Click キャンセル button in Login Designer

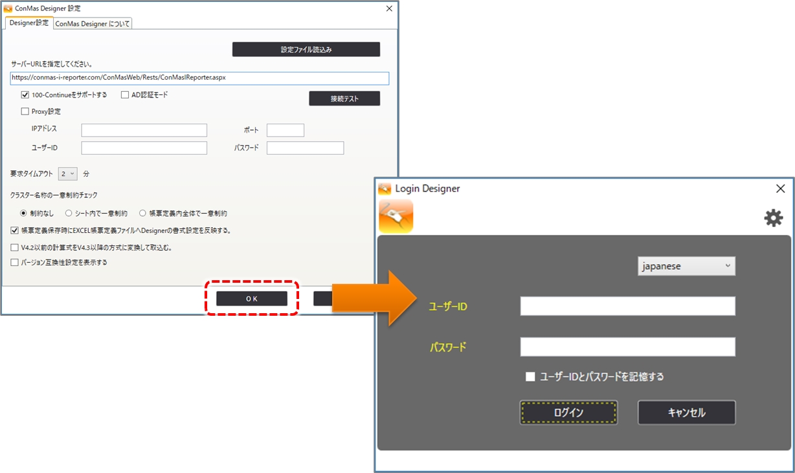click(686, 413)
